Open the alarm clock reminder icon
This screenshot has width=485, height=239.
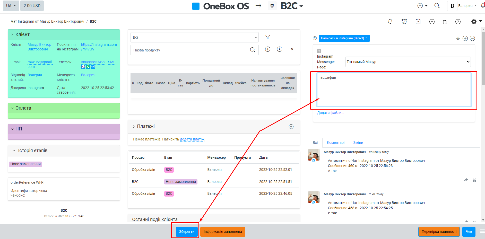(404, 22)
